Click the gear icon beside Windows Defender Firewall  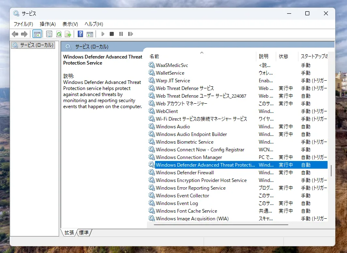tap(151, 172)
